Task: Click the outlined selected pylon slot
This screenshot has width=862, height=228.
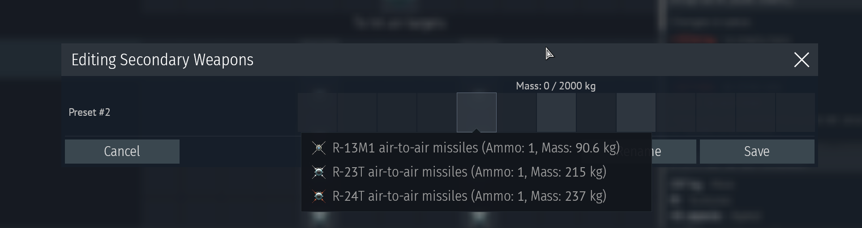Action: (476, 112)
